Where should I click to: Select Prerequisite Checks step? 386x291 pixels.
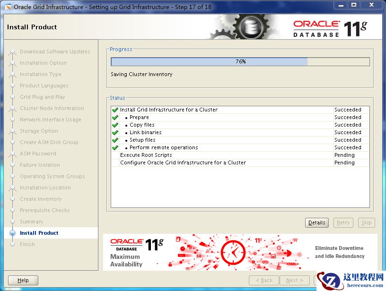point(45,210)
